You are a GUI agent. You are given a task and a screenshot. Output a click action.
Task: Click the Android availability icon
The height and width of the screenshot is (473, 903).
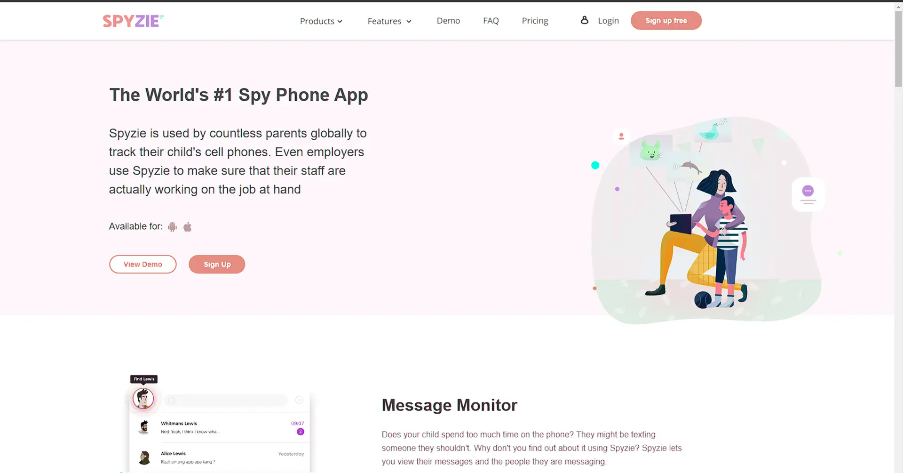point(173,227)
